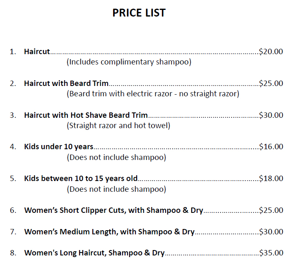The width and height of the screenshot is (294, 267).
Task: Click the PRICE LIST heading
Action: point(139,13)
